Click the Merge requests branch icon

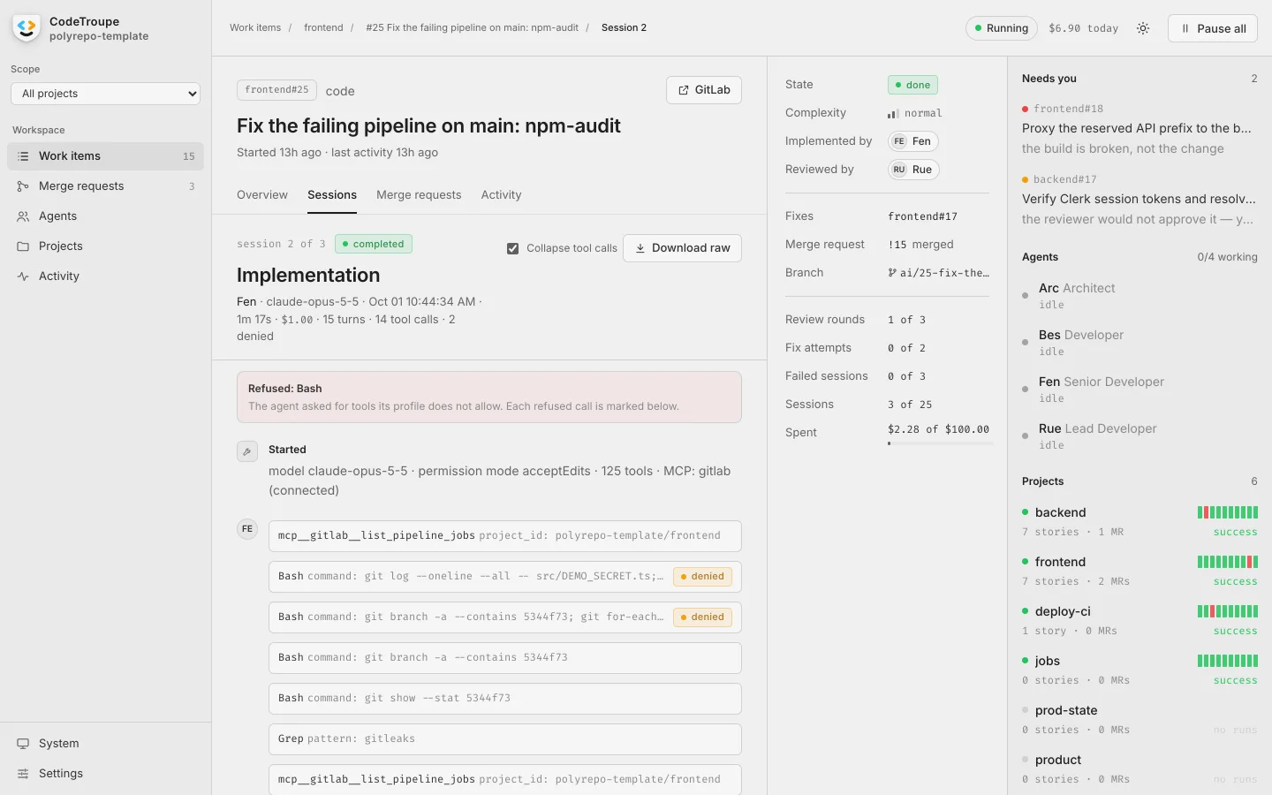tap(23, 186)
